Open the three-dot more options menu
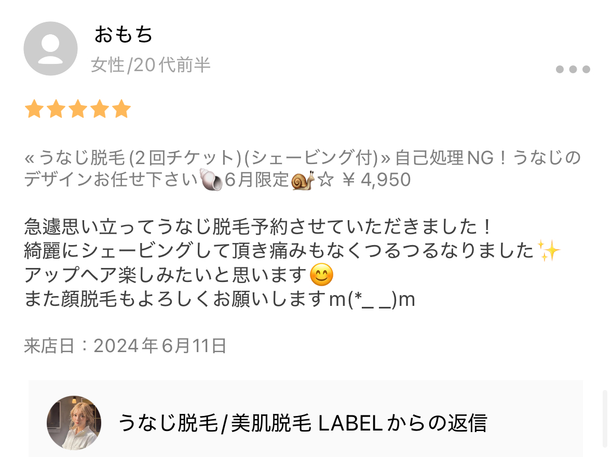 (x=573, y=69)
